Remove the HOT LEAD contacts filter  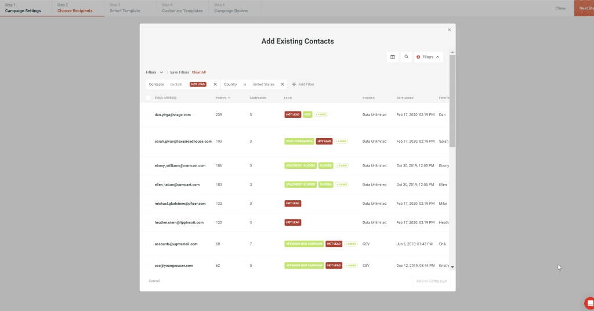coord(215,85)
